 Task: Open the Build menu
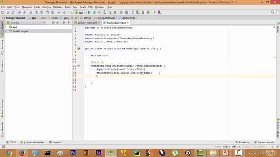click(68, 7)
